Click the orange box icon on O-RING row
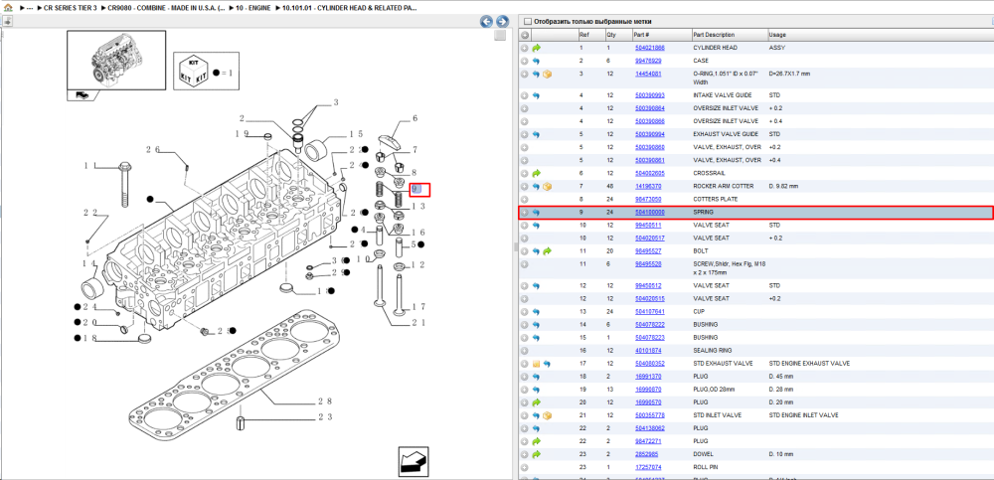The image size is (994, 480). click(547, 75)
